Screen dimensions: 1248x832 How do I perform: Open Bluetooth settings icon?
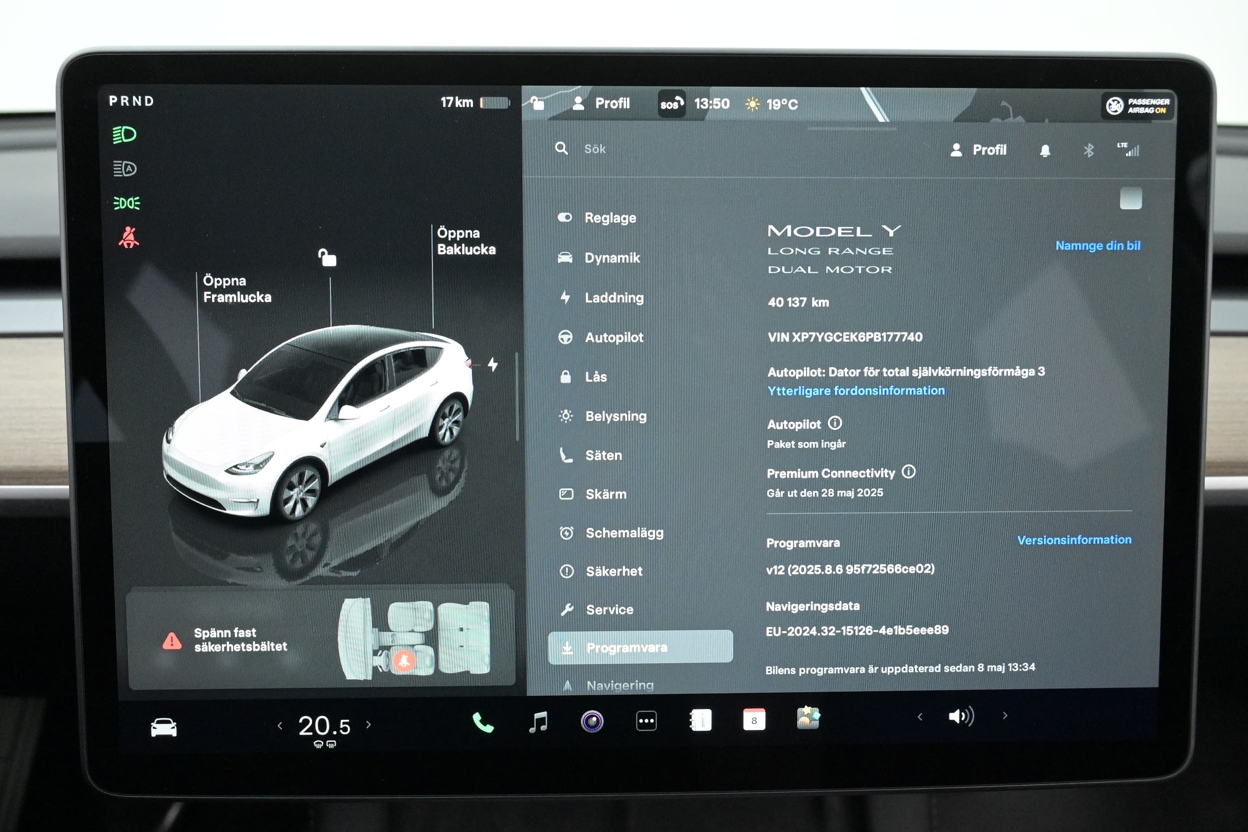[x=1088, y=151]
